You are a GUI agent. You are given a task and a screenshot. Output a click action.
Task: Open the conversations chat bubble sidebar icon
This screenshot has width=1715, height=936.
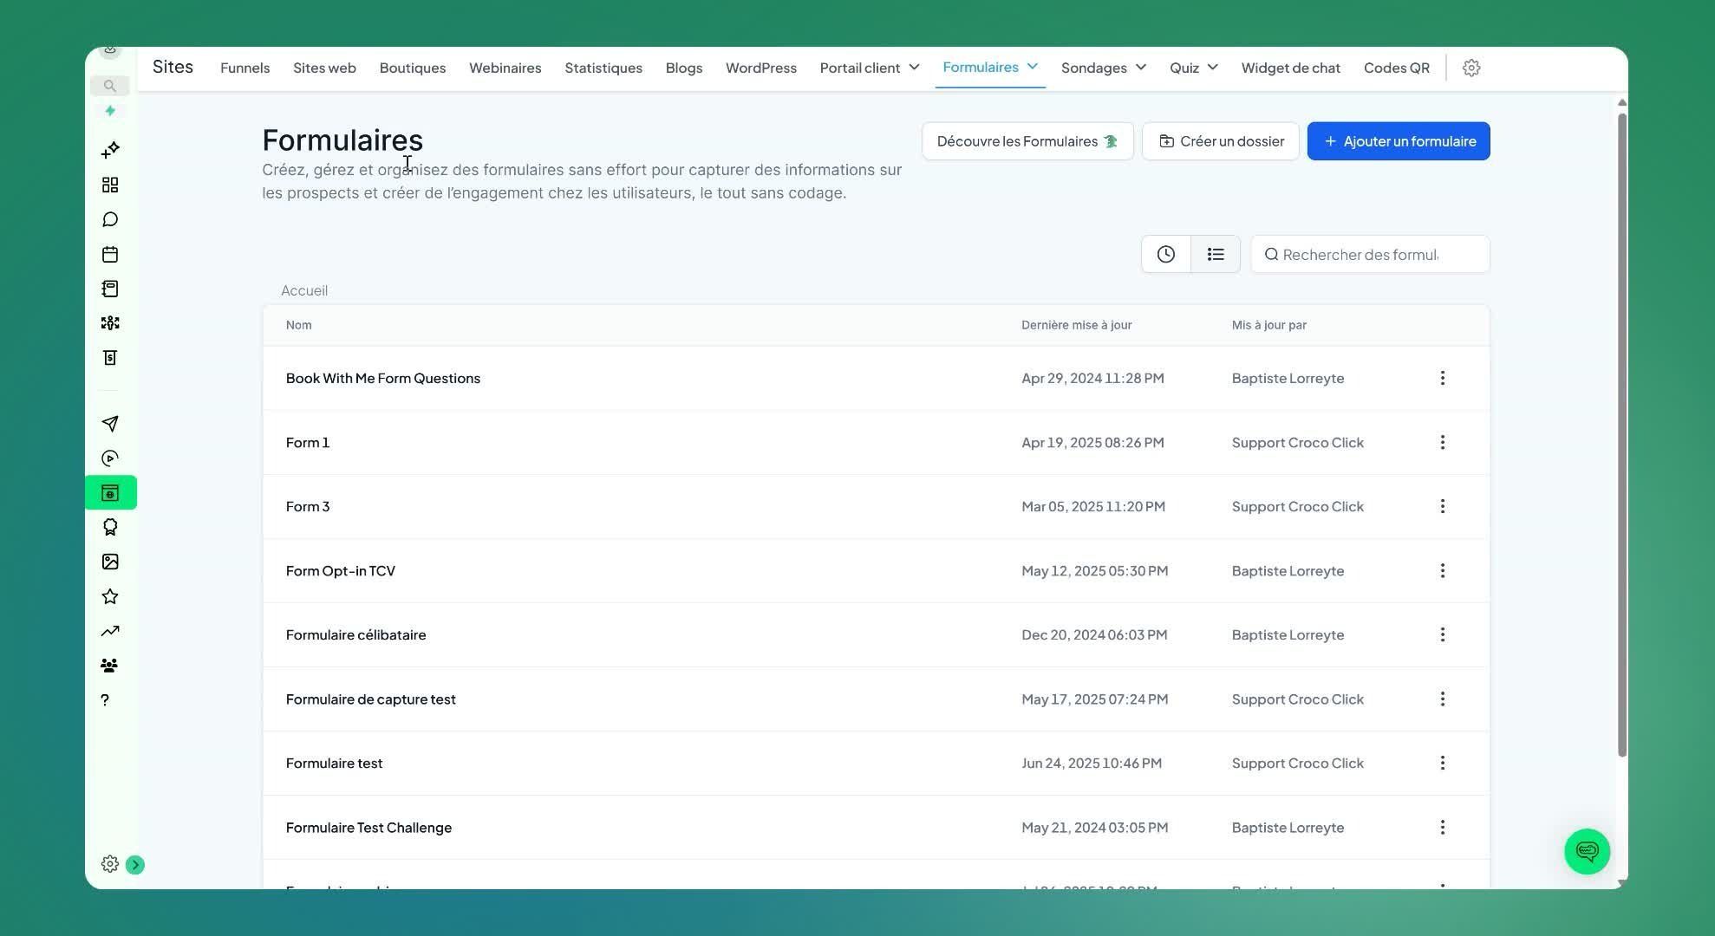110,220
